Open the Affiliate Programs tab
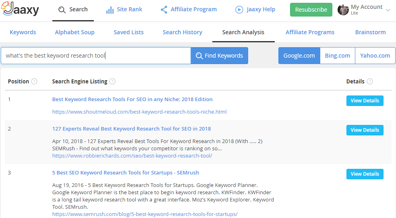 point(310,32)
